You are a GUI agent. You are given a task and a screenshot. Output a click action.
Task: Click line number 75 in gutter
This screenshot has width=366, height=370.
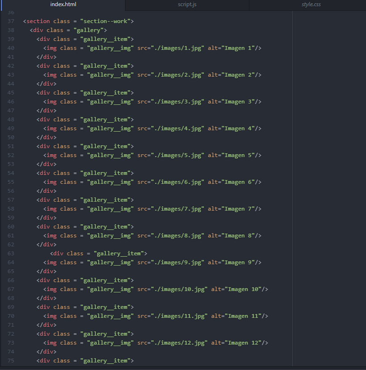pyautogui.click(x=11, y=361)
